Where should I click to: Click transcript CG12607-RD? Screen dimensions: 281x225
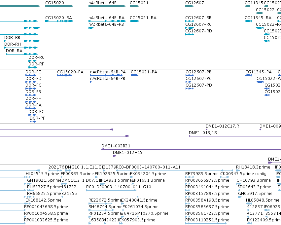(198, 31)
